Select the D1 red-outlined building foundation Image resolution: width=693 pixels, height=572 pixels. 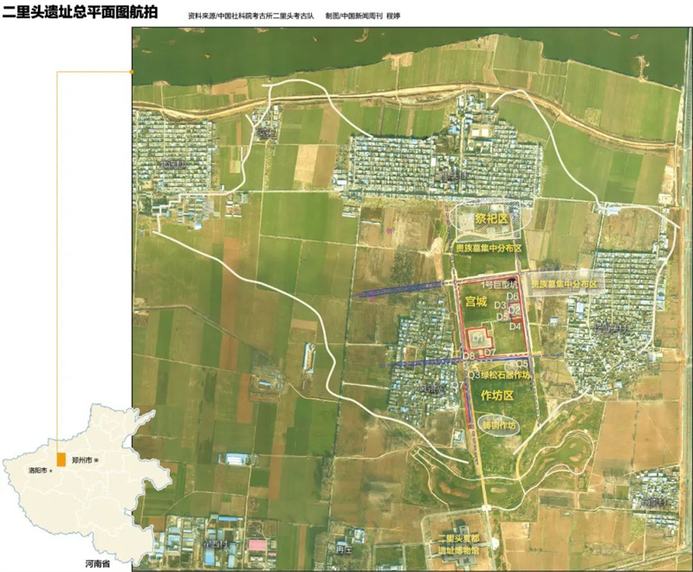480,339
